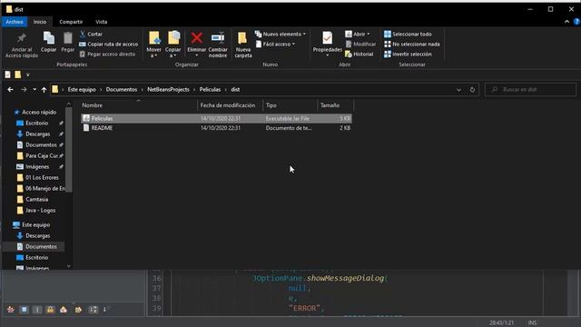
Task: Select Acceso rápido in navigation pane
Action: (x=39, y=112)
